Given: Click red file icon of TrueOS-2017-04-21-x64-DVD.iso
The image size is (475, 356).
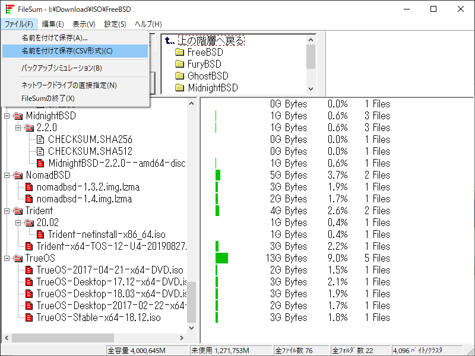Looking at the screenshot, I should click(29, 270).
